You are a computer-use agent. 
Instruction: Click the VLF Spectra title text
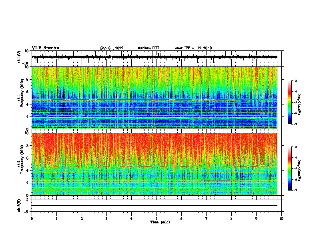[45, 48]
